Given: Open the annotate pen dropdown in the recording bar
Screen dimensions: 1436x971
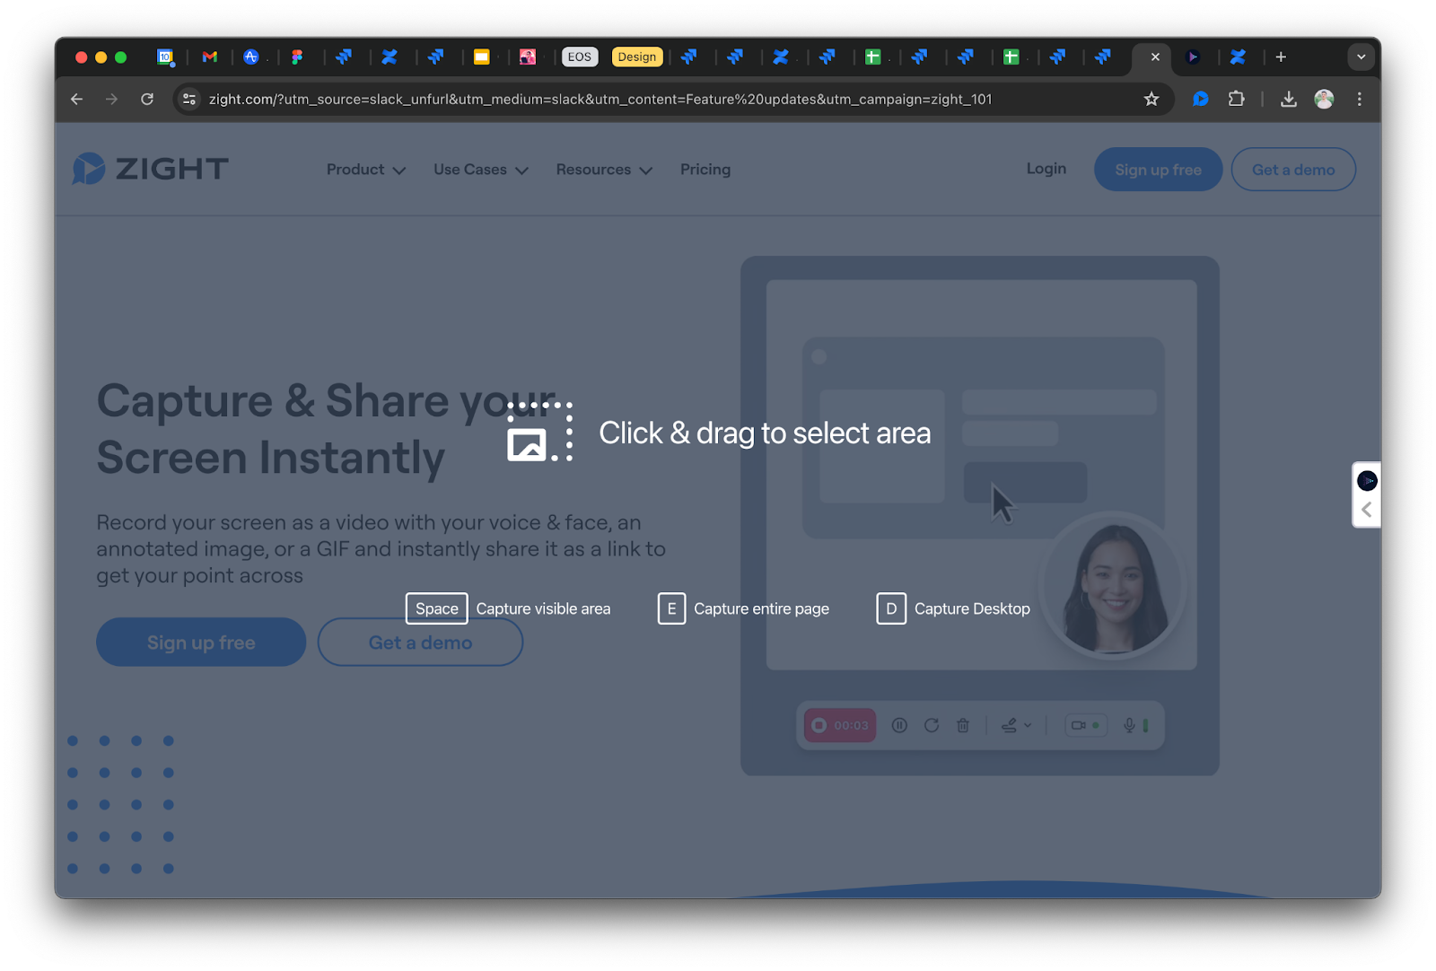Looking at the screenshot, I should click(1016, 725).
